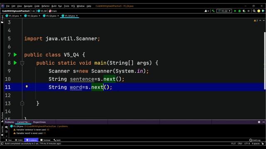
Task: Select the Current File tab in the Problems panel
Action: tap(23, 122)
